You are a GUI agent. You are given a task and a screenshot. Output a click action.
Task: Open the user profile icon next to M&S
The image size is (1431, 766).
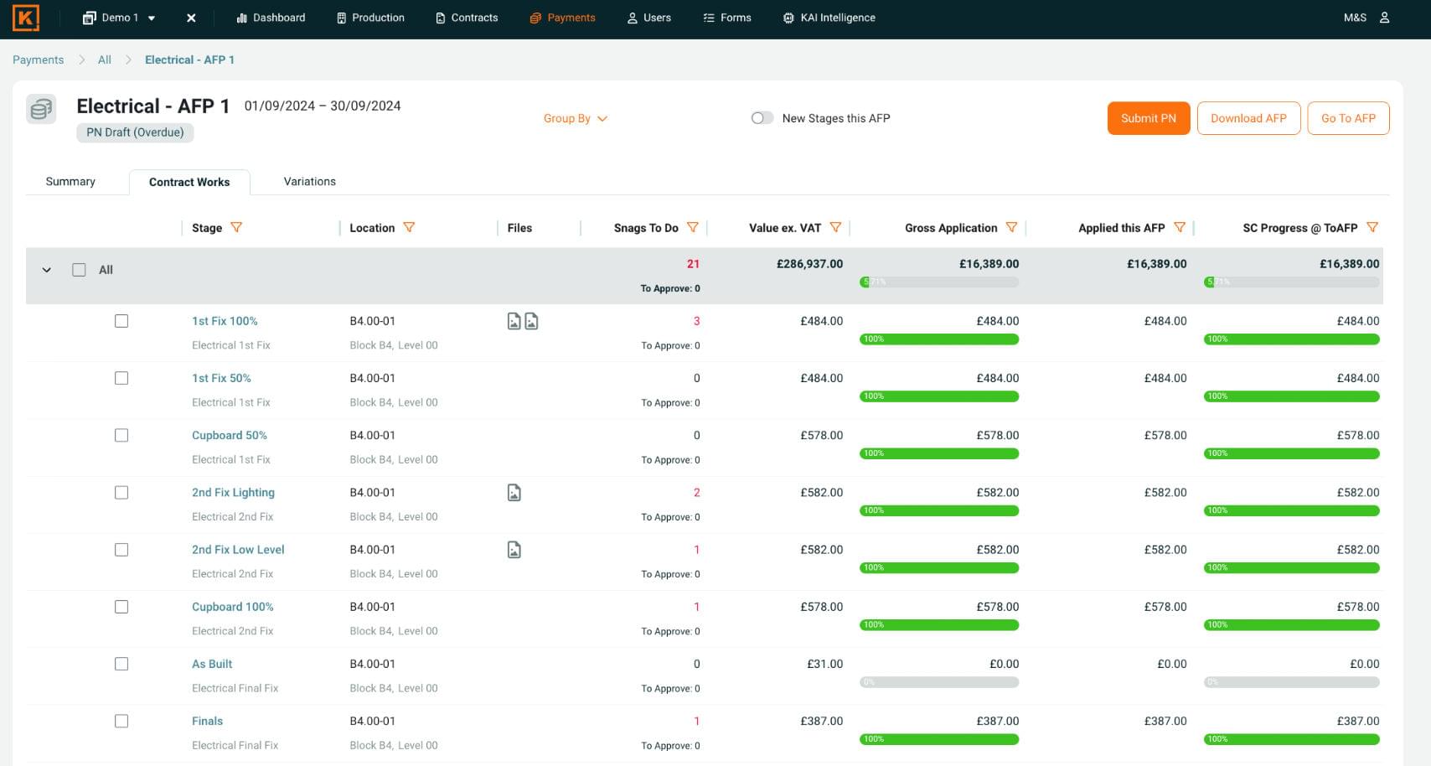click(1384, 18)
